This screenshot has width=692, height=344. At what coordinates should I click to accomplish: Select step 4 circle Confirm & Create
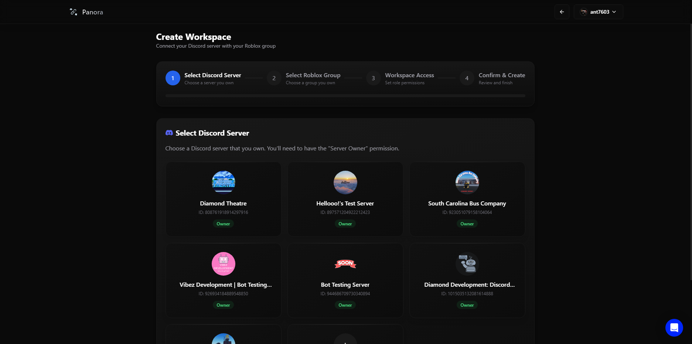(467, 78)
